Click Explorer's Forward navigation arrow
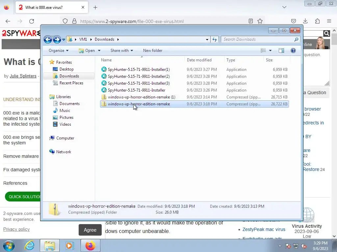The image size is (337, 252). [x=57, y=39]
